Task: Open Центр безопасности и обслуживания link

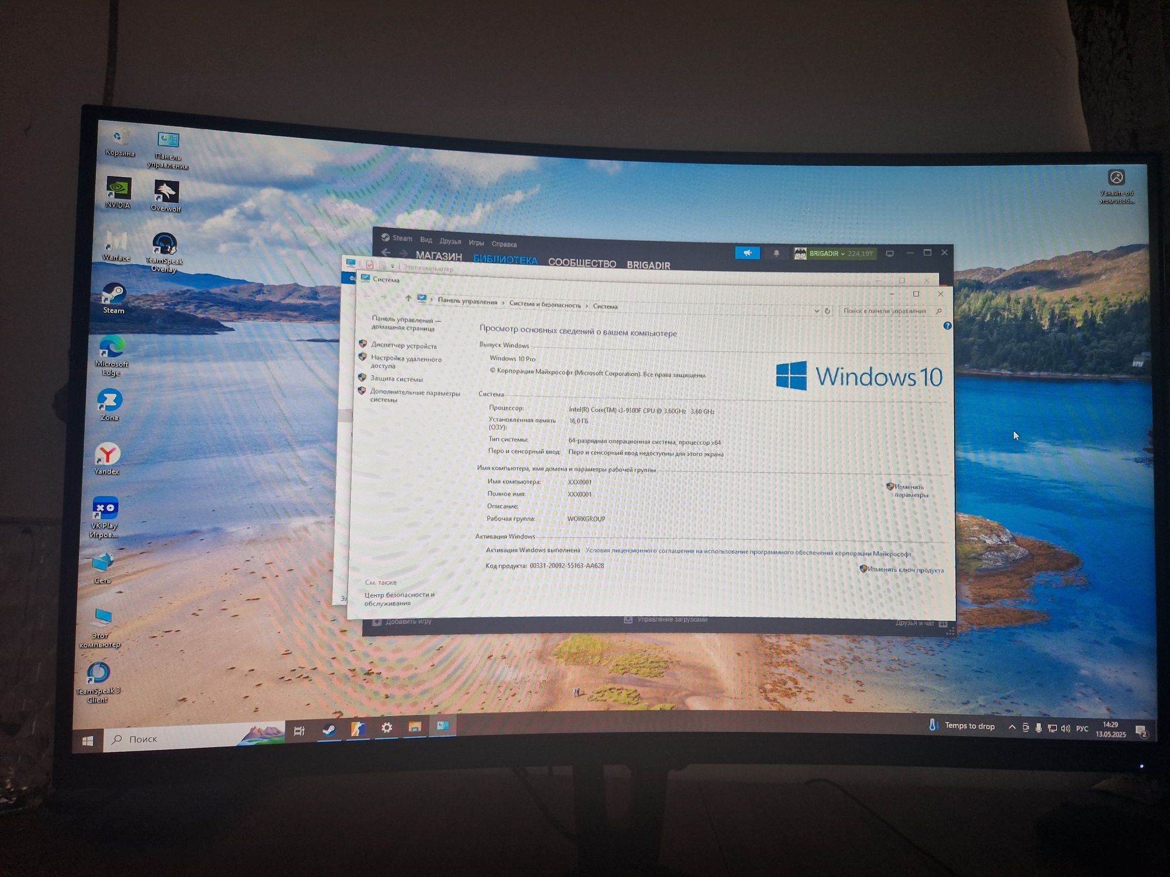Action: pos(400,599)
